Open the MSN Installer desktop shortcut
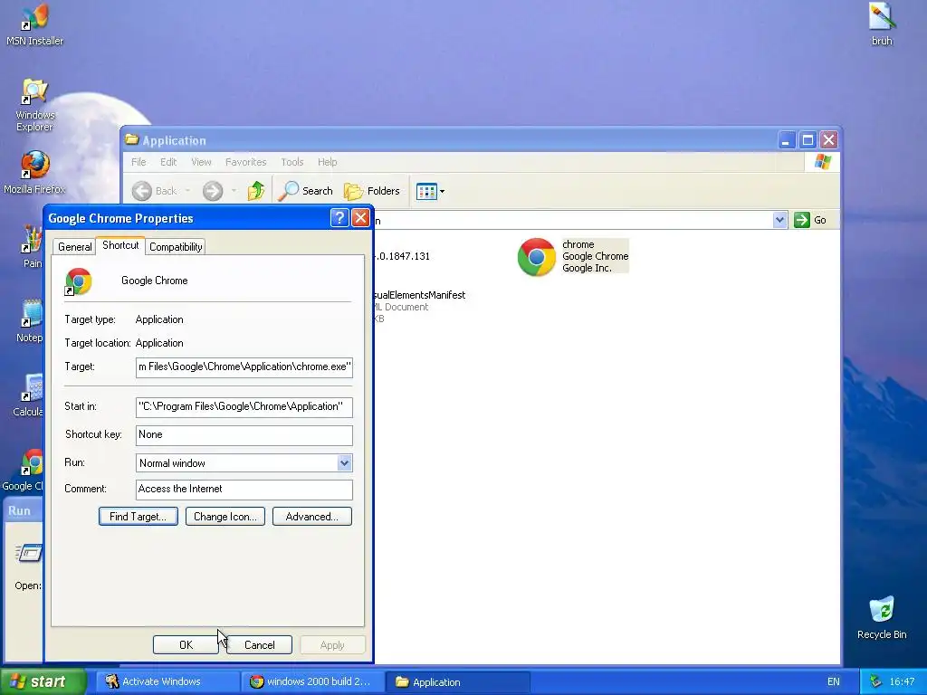Screen dimensions: 927x695 point(34,24)
